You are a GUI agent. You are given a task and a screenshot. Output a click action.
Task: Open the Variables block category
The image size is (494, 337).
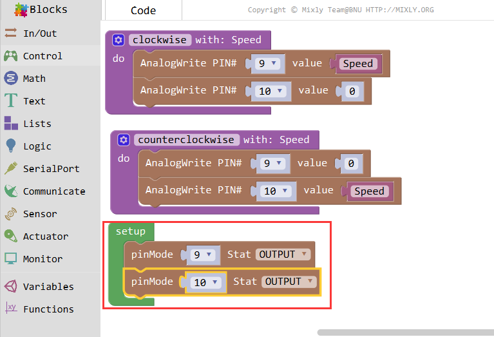[50, 287]
